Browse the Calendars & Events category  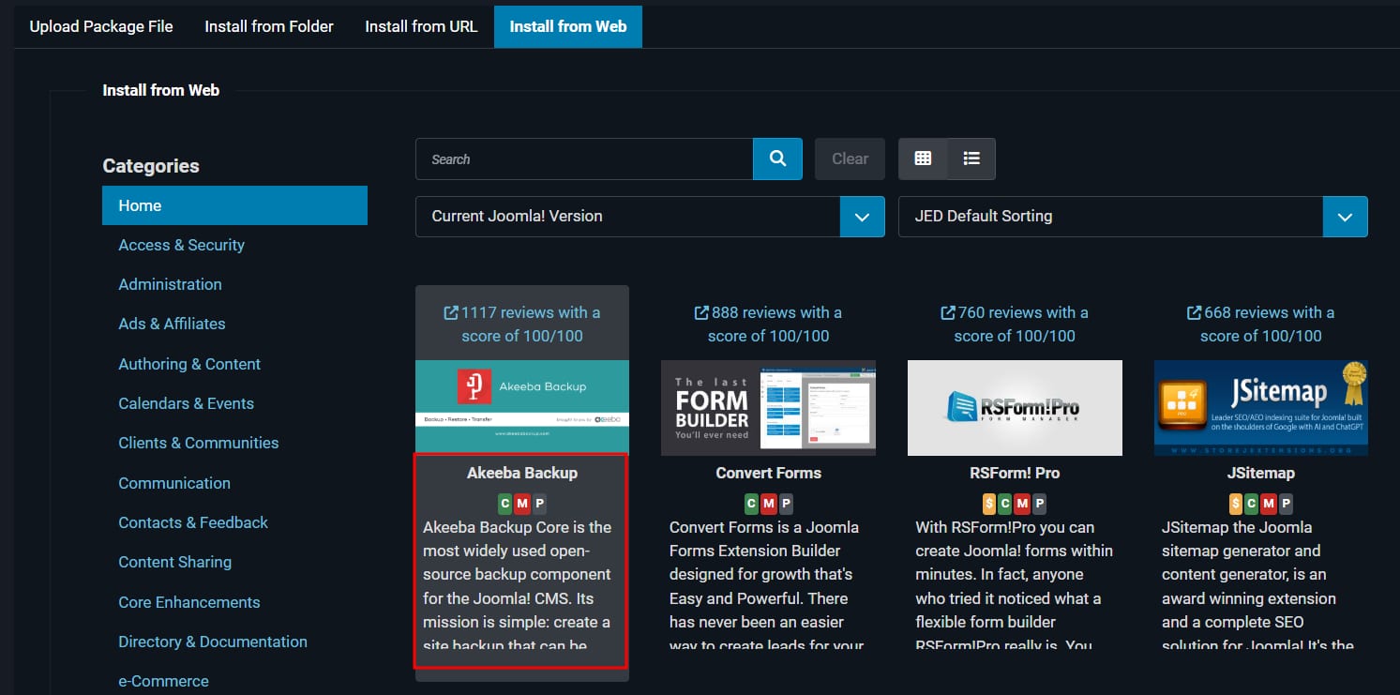click(x=186, y=403)
